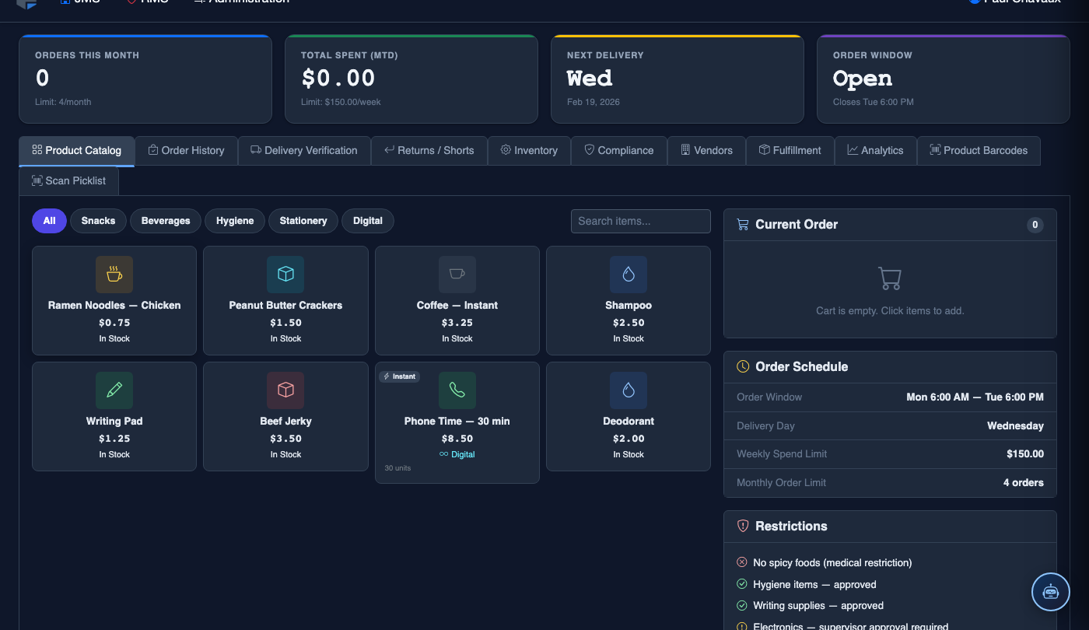This screenshot has height=630, width=1089.
Task: Open the chatbot assistant robot icon
Action: click(1051, 592)
